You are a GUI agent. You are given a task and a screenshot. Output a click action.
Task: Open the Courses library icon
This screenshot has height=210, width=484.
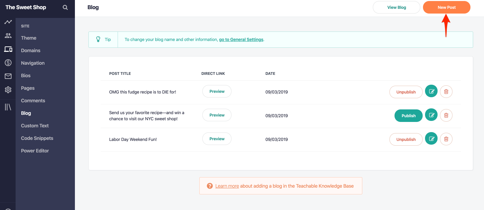coord(8,107)
